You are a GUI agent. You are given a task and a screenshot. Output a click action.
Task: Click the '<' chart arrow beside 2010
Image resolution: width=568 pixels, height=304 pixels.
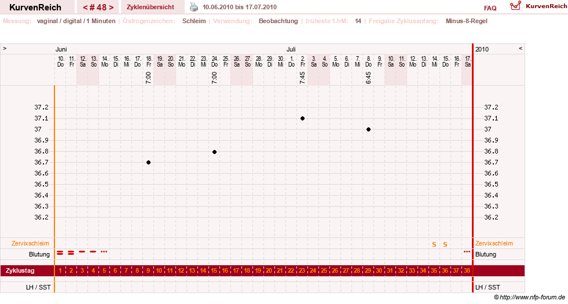520,48
